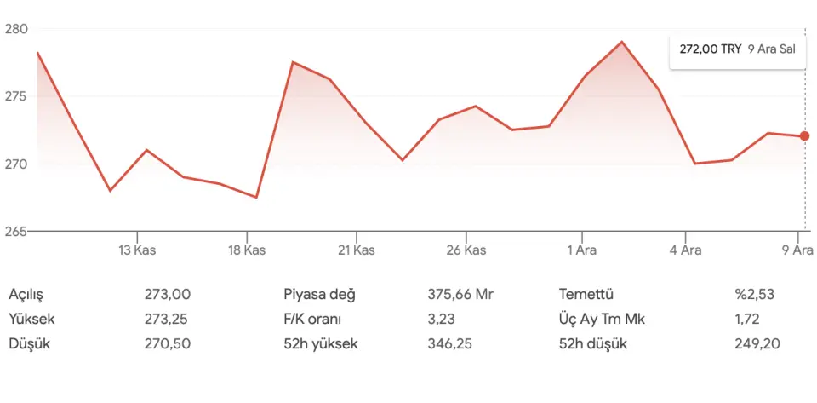Viewport: 817px width, 403px height.
Task: Click the 52h düşük value 249,20
Action: [x=757, y=344]
